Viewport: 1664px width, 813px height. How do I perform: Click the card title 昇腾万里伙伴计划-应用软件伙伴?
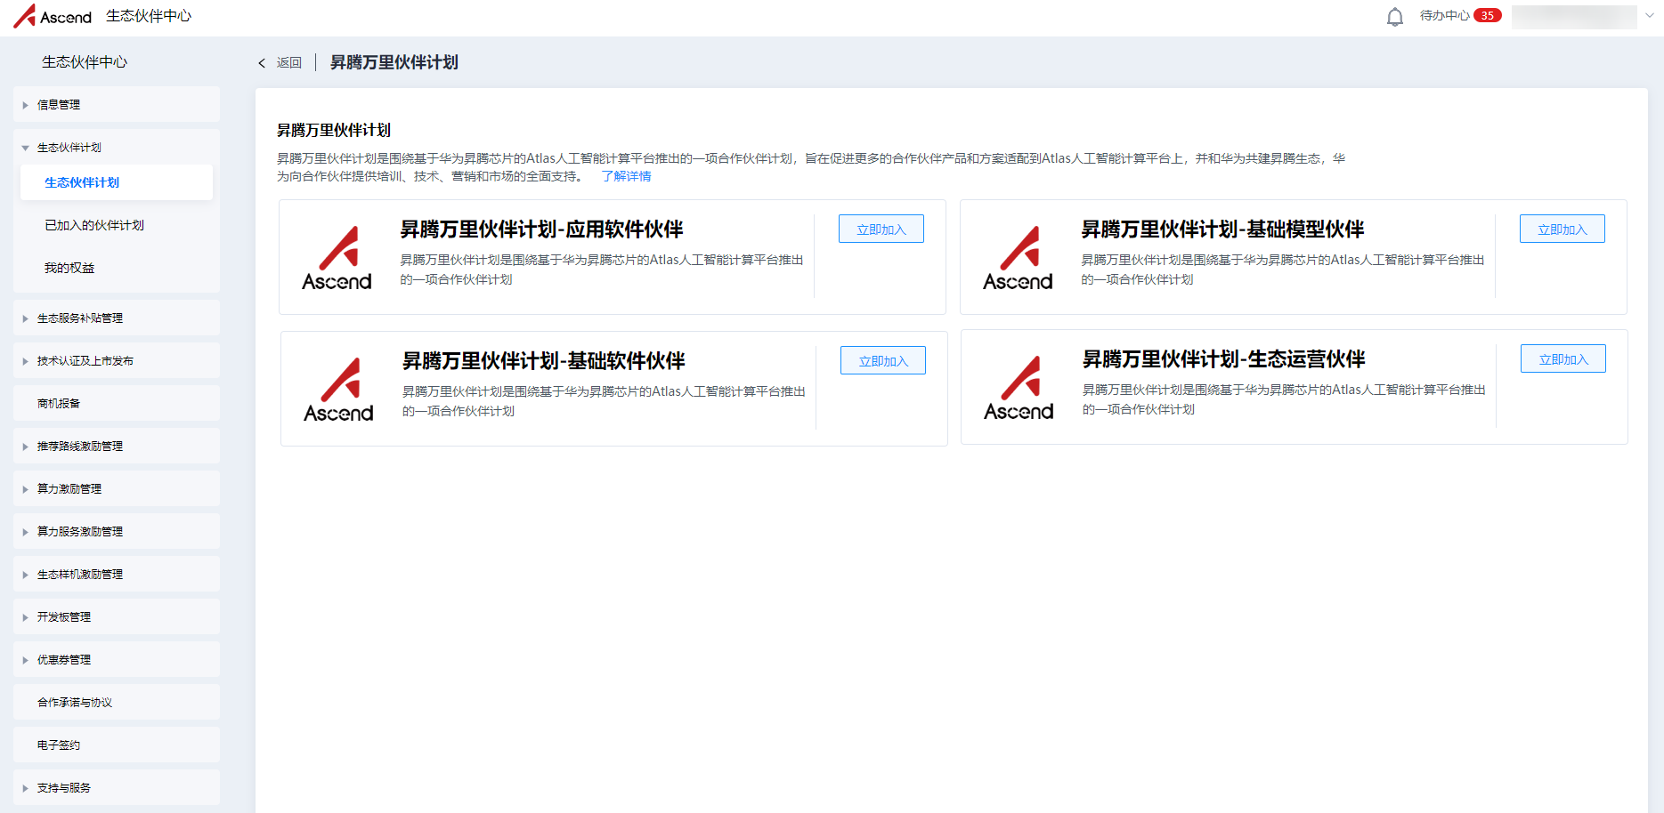click(x=541, y=229)
